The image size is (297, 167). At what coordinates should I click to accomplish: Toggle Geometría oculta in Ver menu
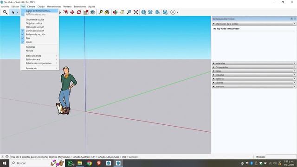tap(39, 19)
